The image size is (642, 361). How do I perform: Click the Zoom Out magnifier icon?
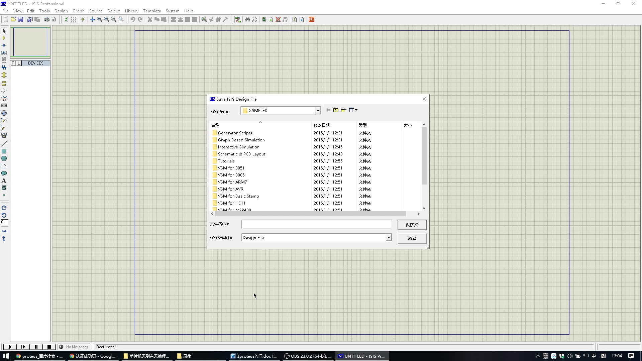106,19
